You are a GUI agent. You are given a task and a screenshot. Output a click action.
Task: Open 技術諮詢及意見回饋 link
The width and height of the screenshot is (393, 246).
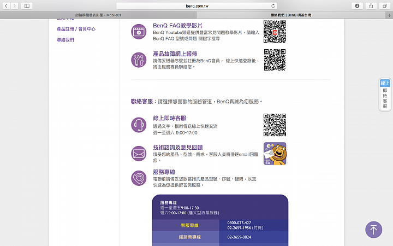pos(178,148)
